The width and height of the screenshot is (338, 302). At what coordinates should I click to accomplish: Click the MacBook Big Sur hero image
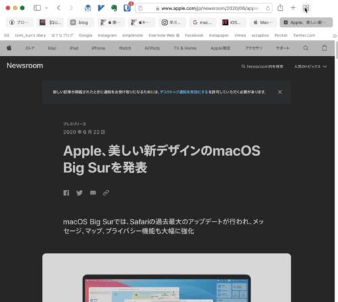point(166,278)
